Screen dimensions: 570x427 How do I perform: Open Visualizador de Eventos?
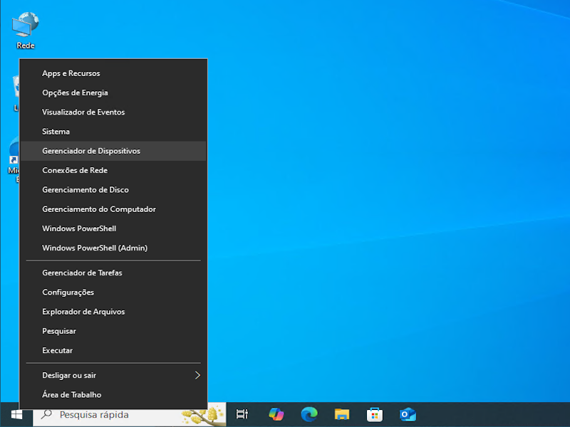tap(113, 112)
